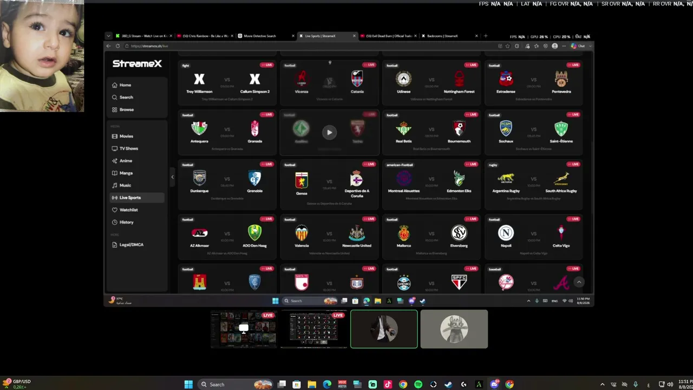
Task: Switch to the Backrooms StreameX tab
Action: tap(449, 36)
